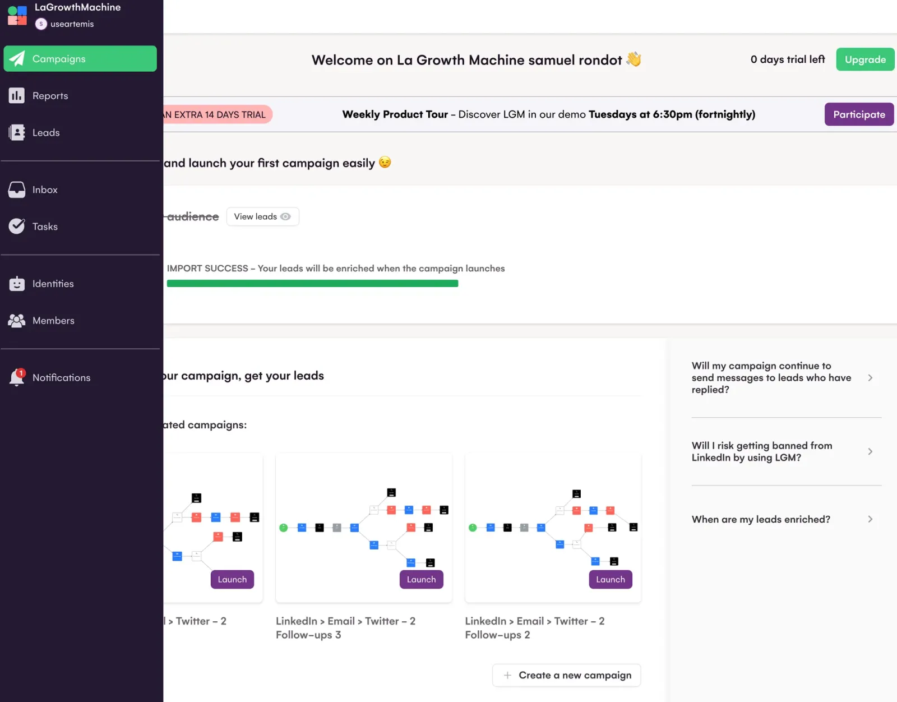Click the purple Participate button
897x702 pixels.
[859, 114]
